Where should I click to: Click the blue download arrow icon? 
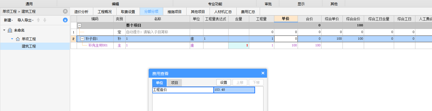point(65,20)
